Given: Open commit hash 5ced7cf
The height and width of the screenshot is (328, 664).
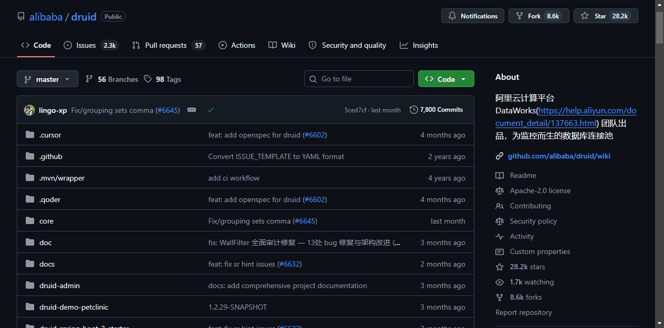Looking at the screenshot, I should pyautogui.click(x=356, y=110).
